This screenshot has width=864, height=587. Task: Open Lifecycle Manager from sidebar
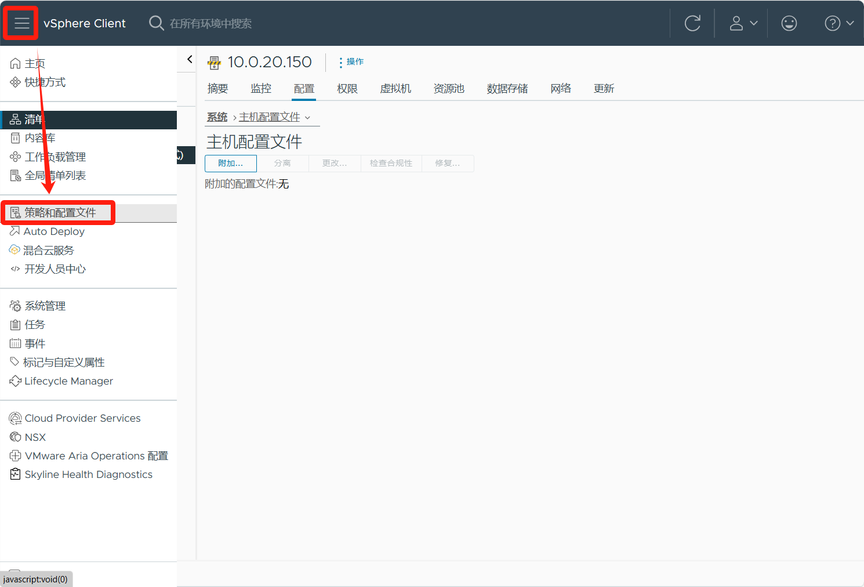pos(68,381)
